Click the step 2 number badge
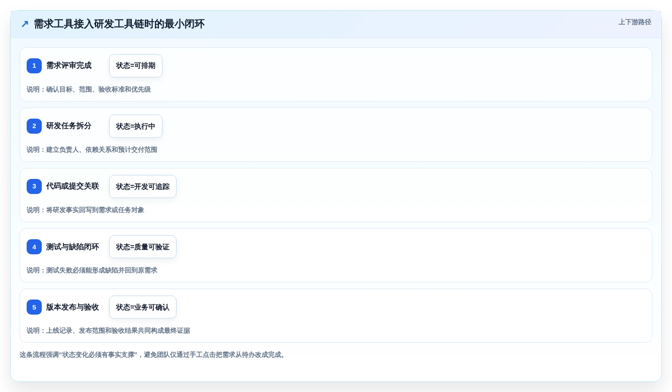The height and width of the screenshot is (392, 672). tap(34, 126)
